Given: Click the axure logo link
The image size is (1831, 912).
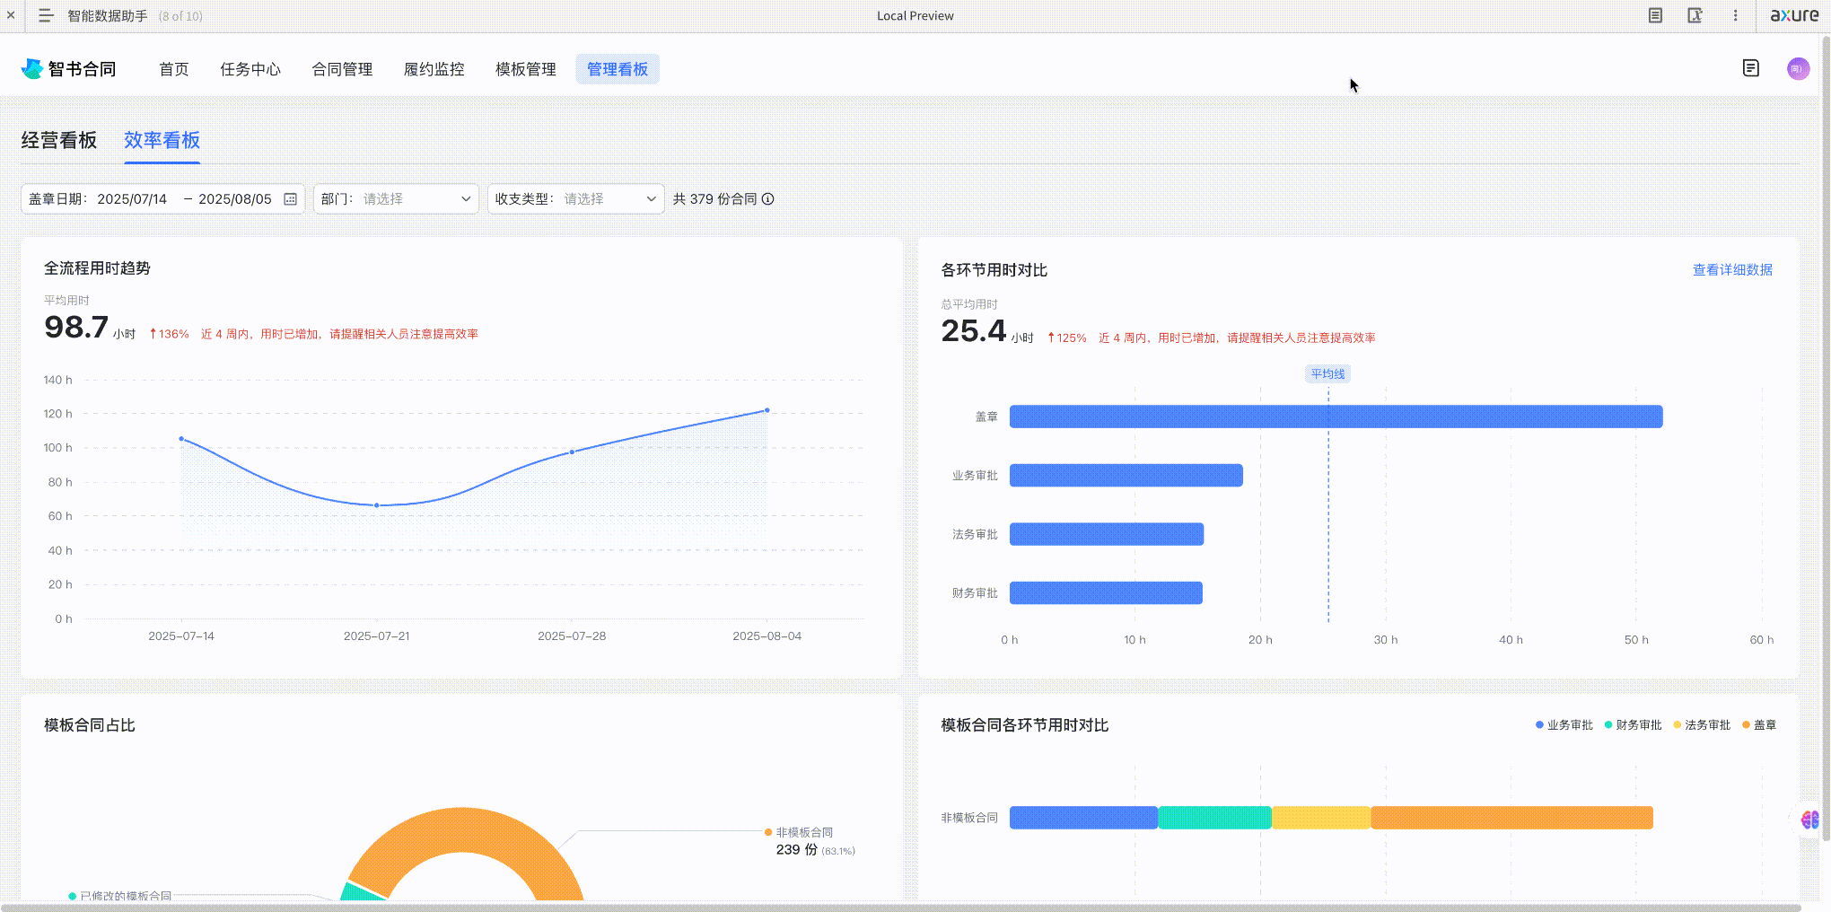Looking at the screenshot, I should point(1795,15).
